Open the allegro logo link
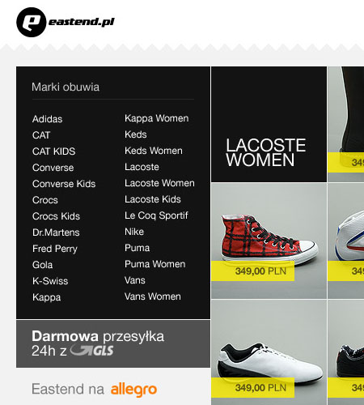364x405 pixels. [133, 390]
